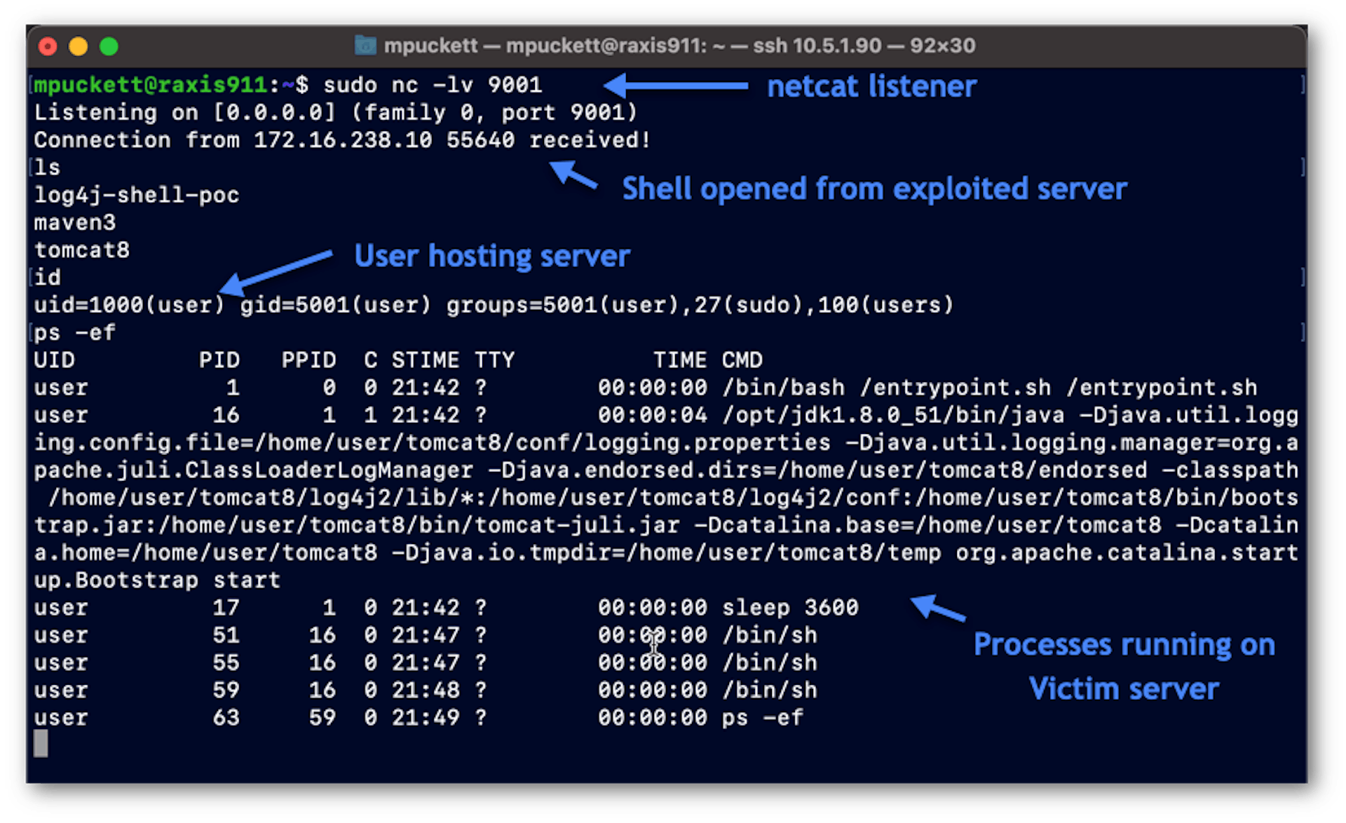Click '/opt/jdk1.8.0_51/bin/java' process path
This screenshot has width=1346, height=823.
pos(894,414)
